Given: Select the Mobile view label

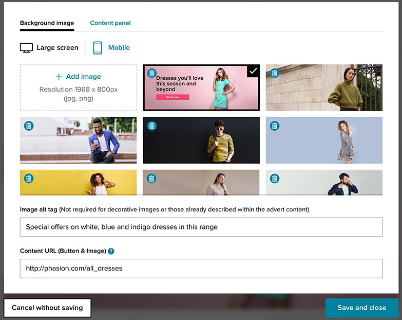Looking at the screenshot, I should (119, 48).
